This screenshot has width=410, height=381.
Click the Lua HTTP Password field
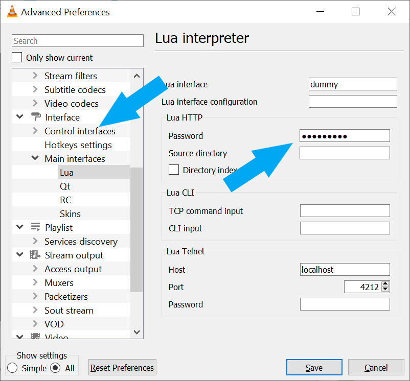345,136
